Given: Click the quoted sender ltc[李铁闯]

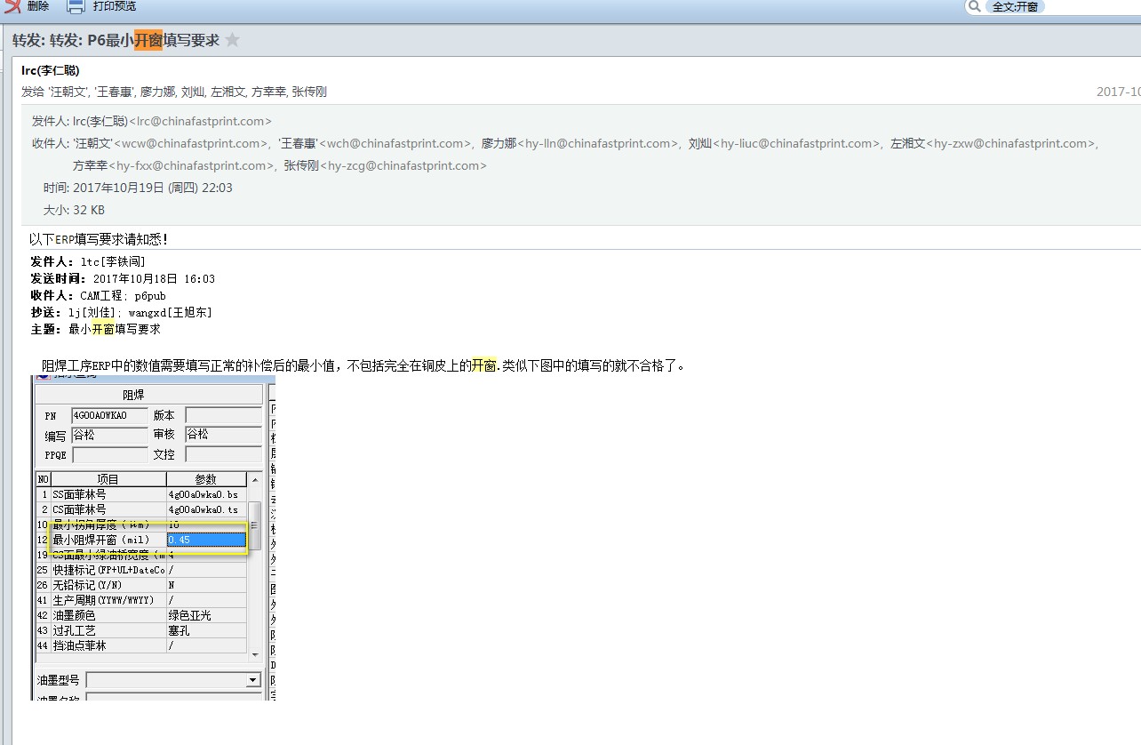Looking at the screenshot, I should tap(113, 261).
